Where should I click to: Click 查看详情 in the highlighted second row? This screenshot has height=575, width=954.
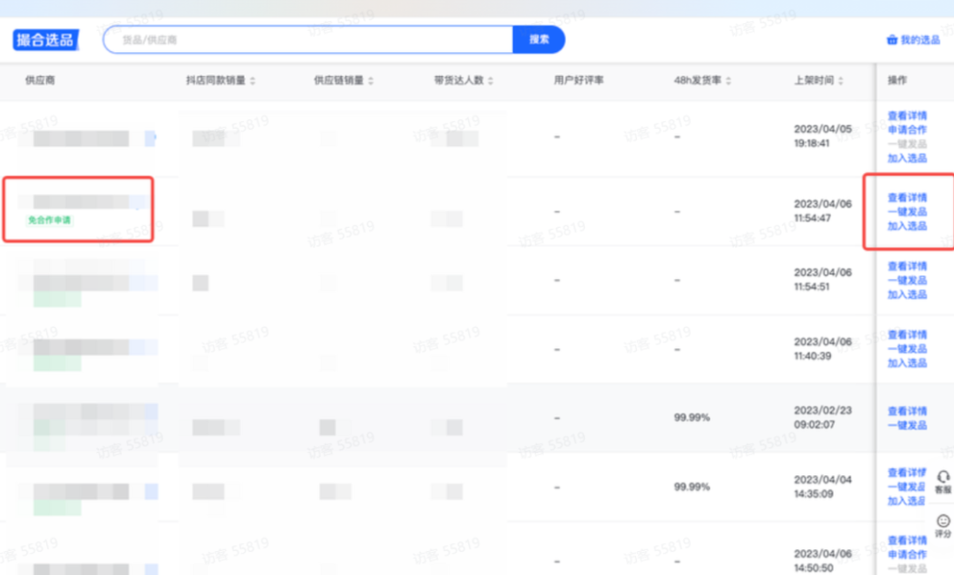(x=907, y=198)
